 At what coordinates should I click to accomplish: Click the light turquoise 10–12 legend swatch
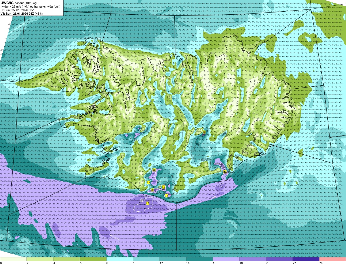147,259
